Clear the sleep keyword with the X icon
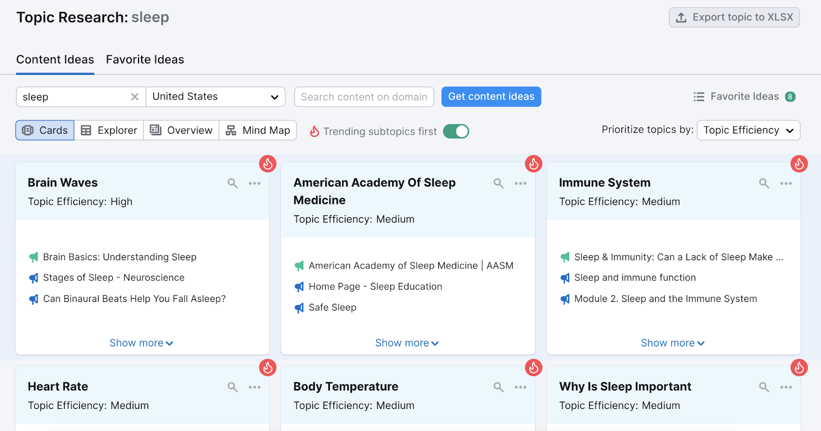The image size is (821, 431). 134,97
